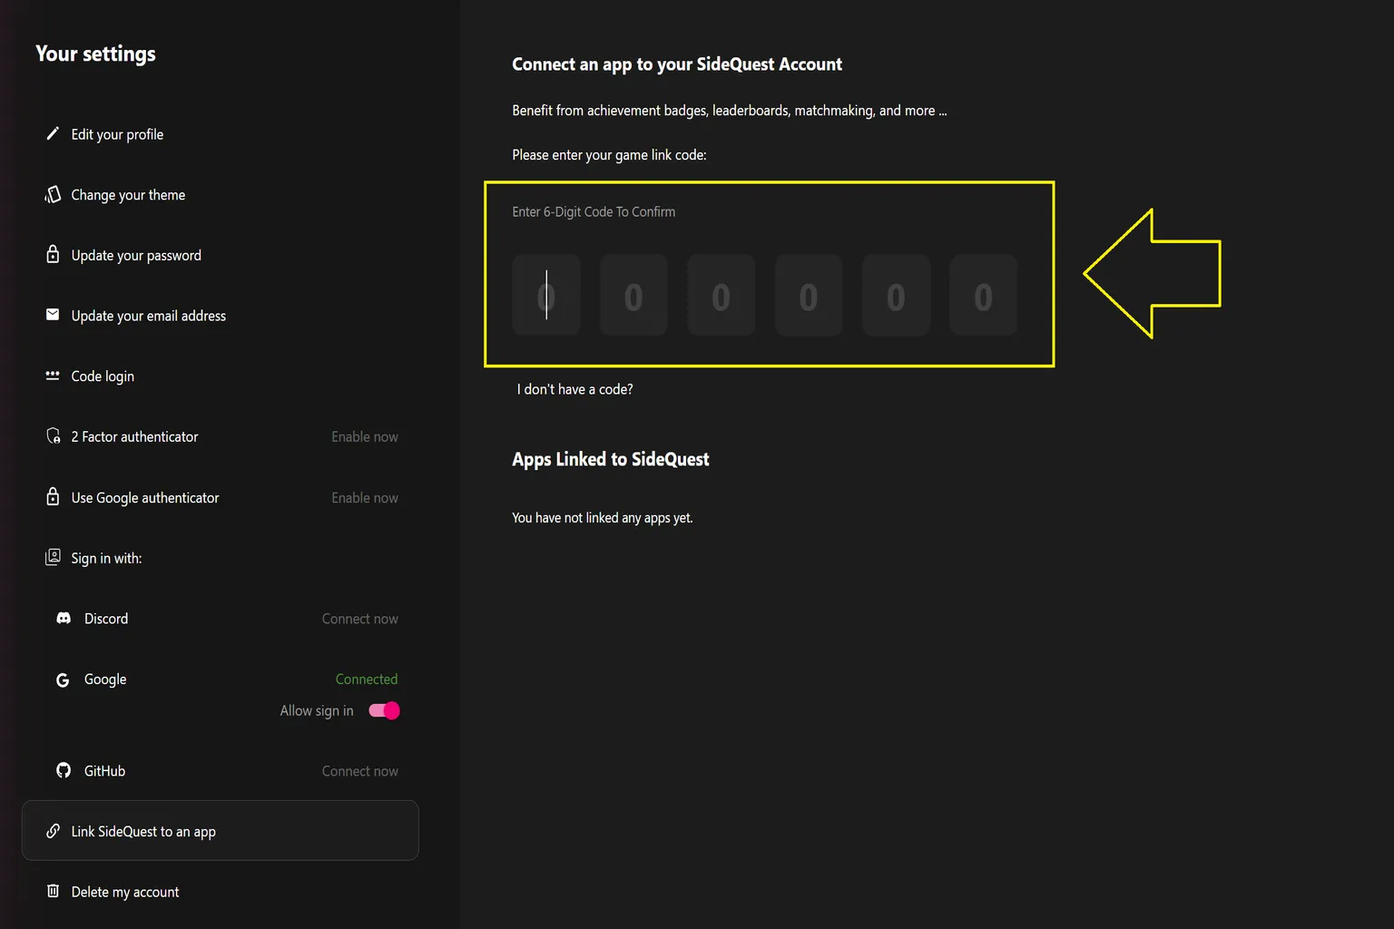Click the chain link icon beside Link SideQuest

53,831
